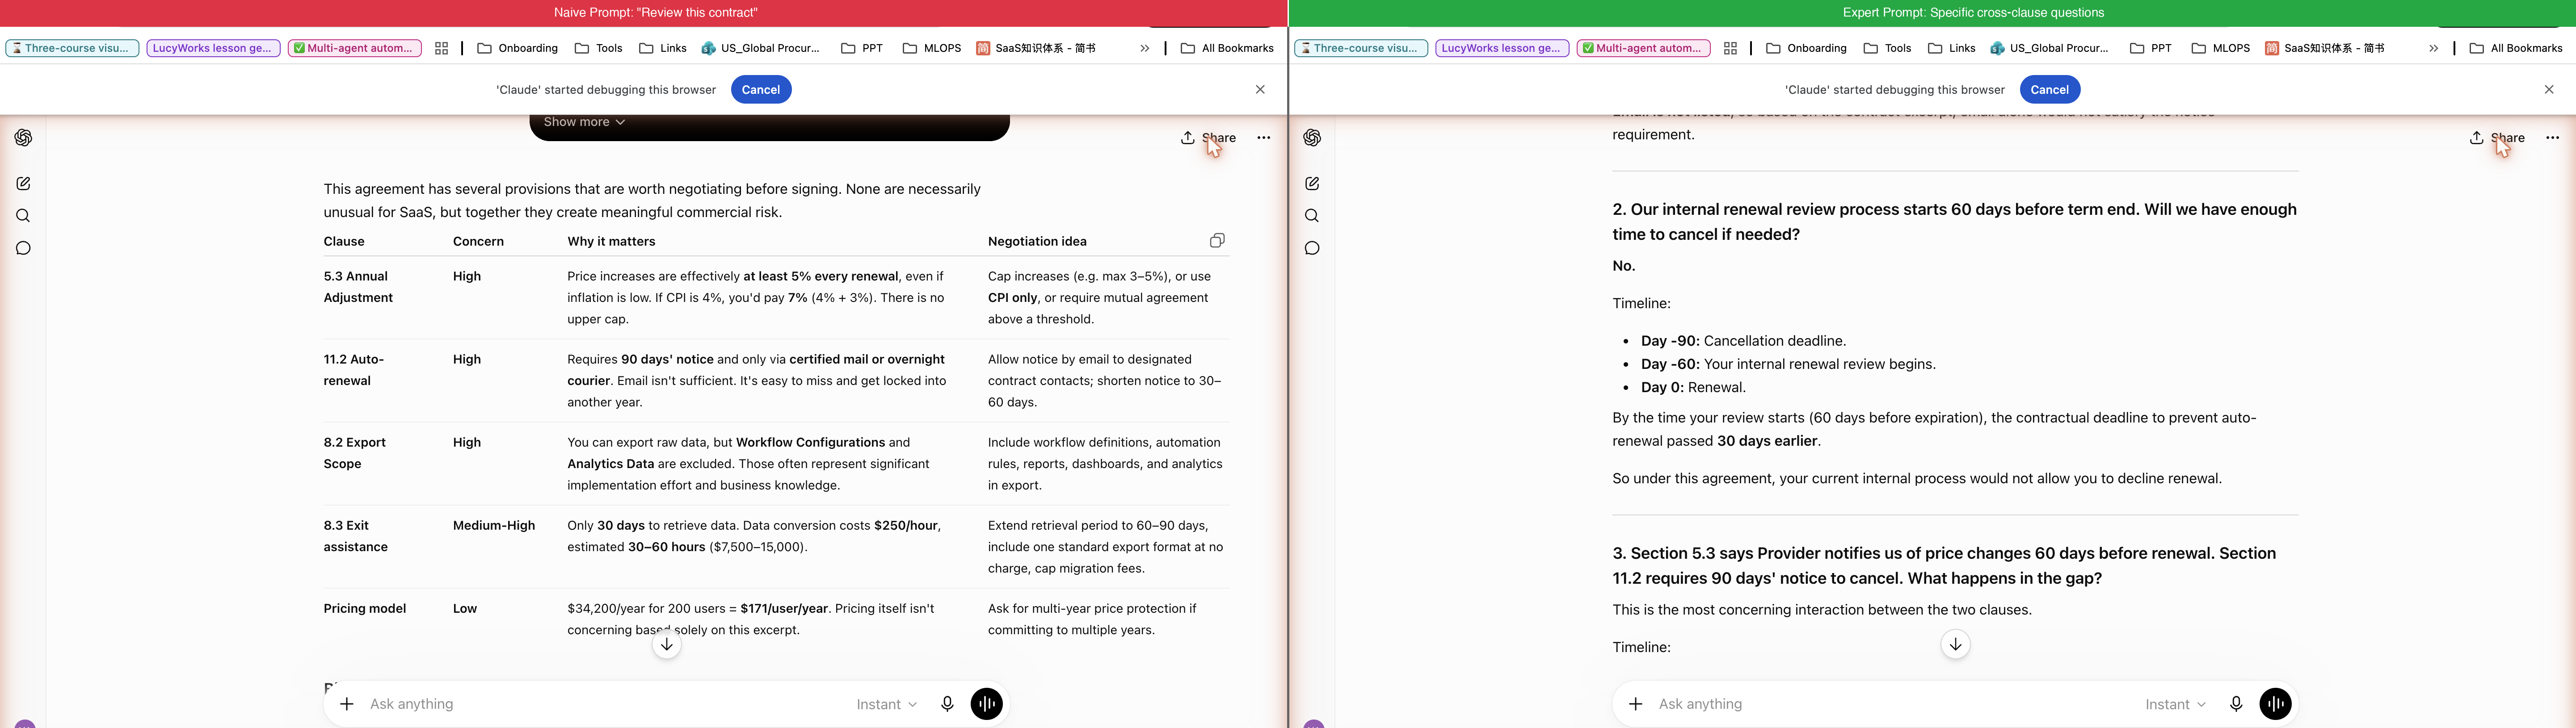This screenshot has height=728, width=2576.
Task: Start new chat in left pane sidebar
Action: pyautogui.click(x=23, y=184)
